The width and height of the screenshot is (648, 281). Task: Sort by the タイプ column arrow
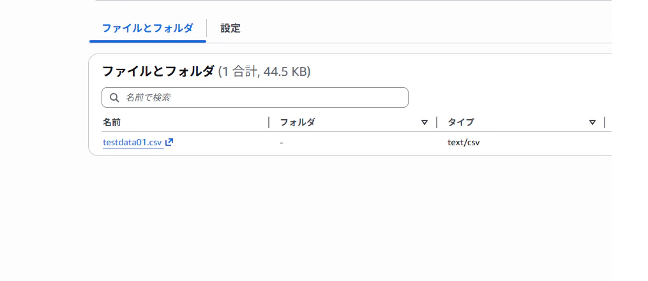click(592, 122)
